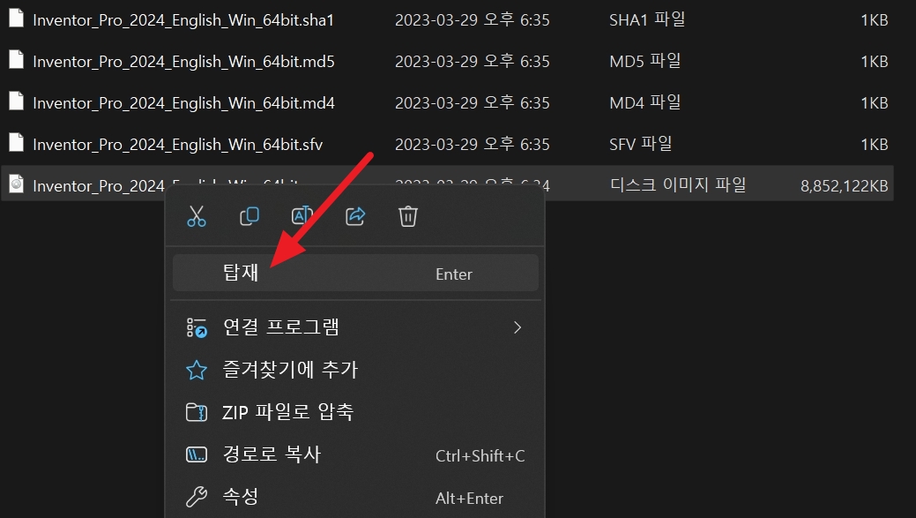916x518 pixels.
Task: Choose 경로로 복사 menu entry
Action: click(x=355, y=454)
